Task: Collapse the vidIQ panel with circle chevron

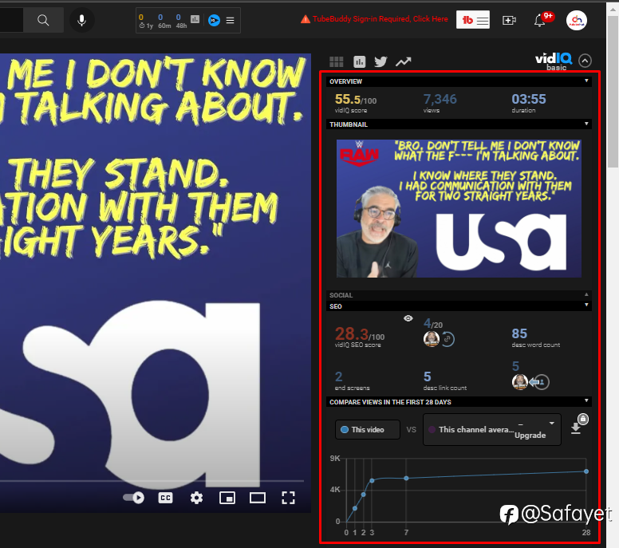Action: tap(585, 61)
